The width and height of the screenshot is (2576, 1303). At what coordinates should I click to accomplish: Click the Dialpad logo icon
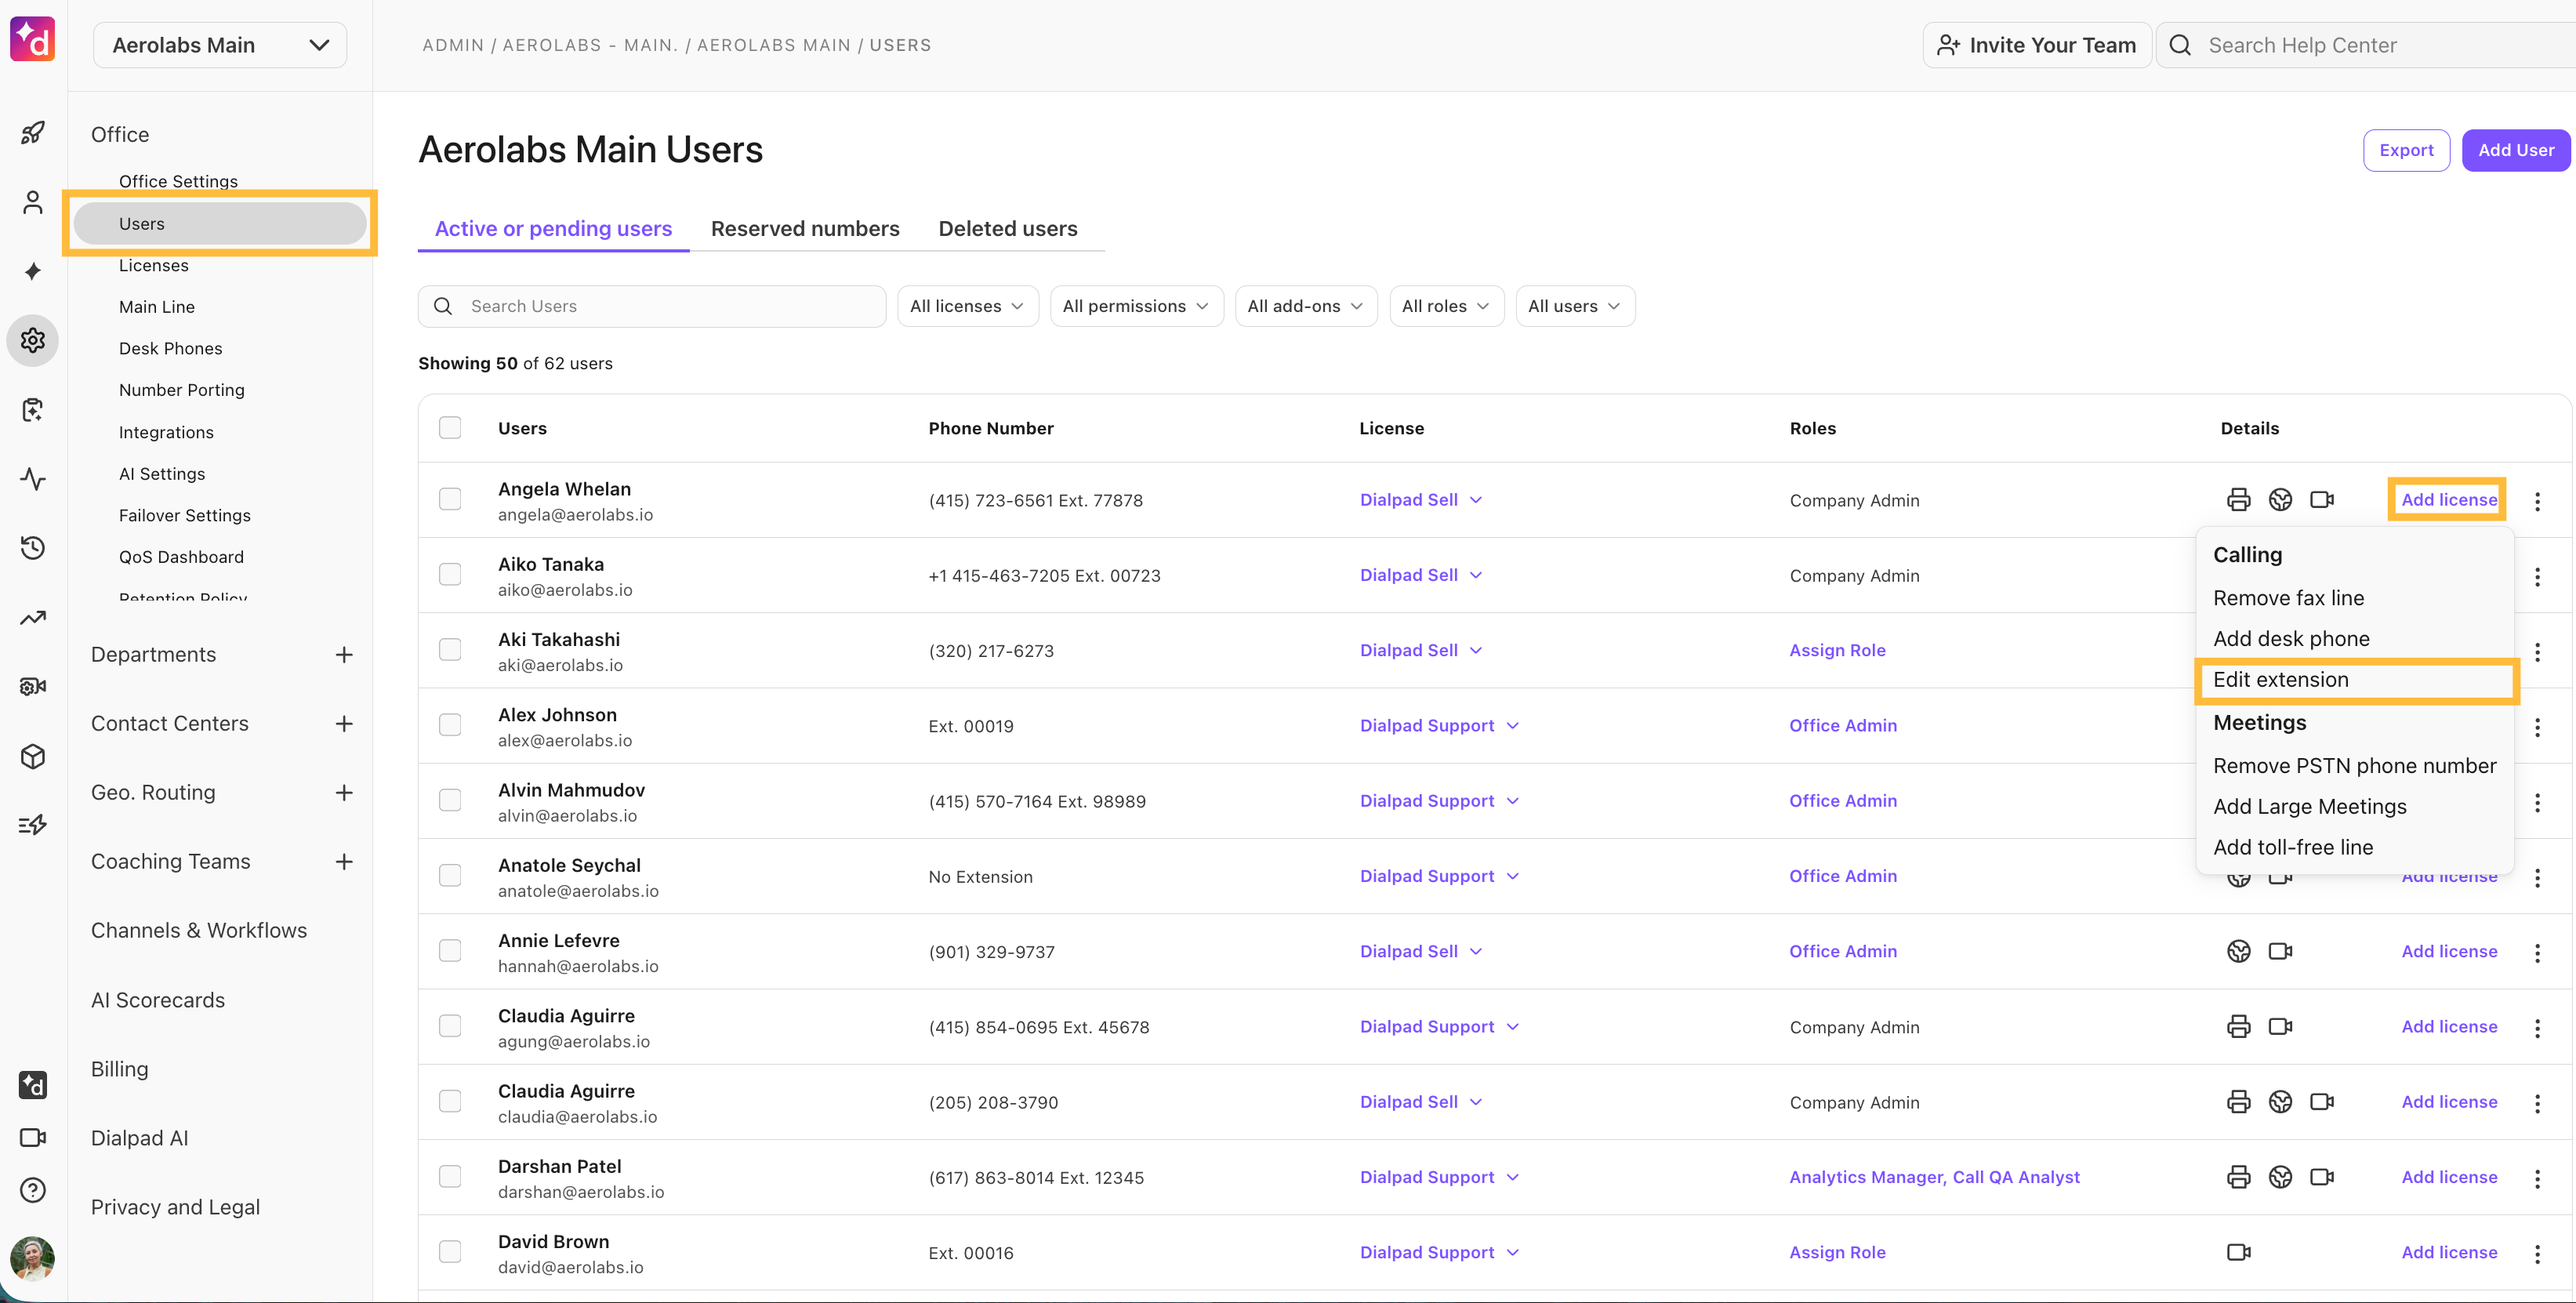[x=33, y=40]
